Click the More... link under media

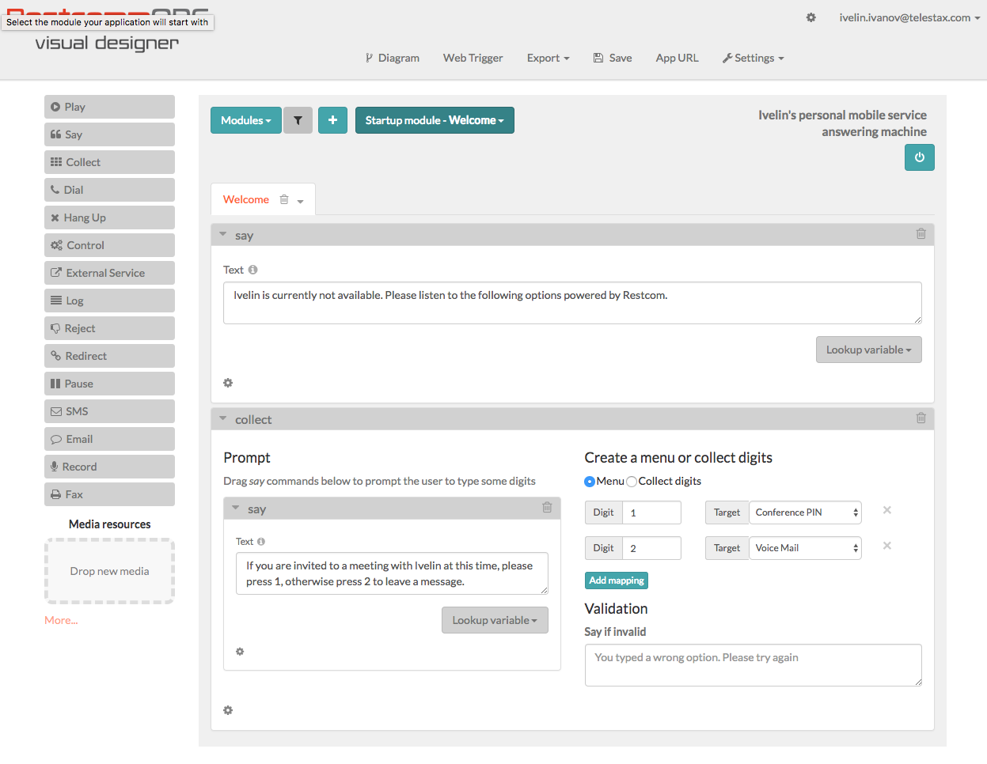[61, 620]
